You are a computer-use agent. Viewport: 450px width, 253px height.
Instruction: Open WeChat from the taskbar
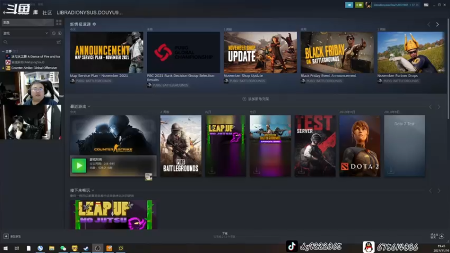pyautogui.click(x=63, y=248)
